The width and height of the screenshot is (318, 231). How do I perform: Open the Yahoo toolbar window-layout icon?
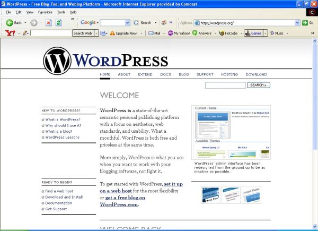point(103,33)
